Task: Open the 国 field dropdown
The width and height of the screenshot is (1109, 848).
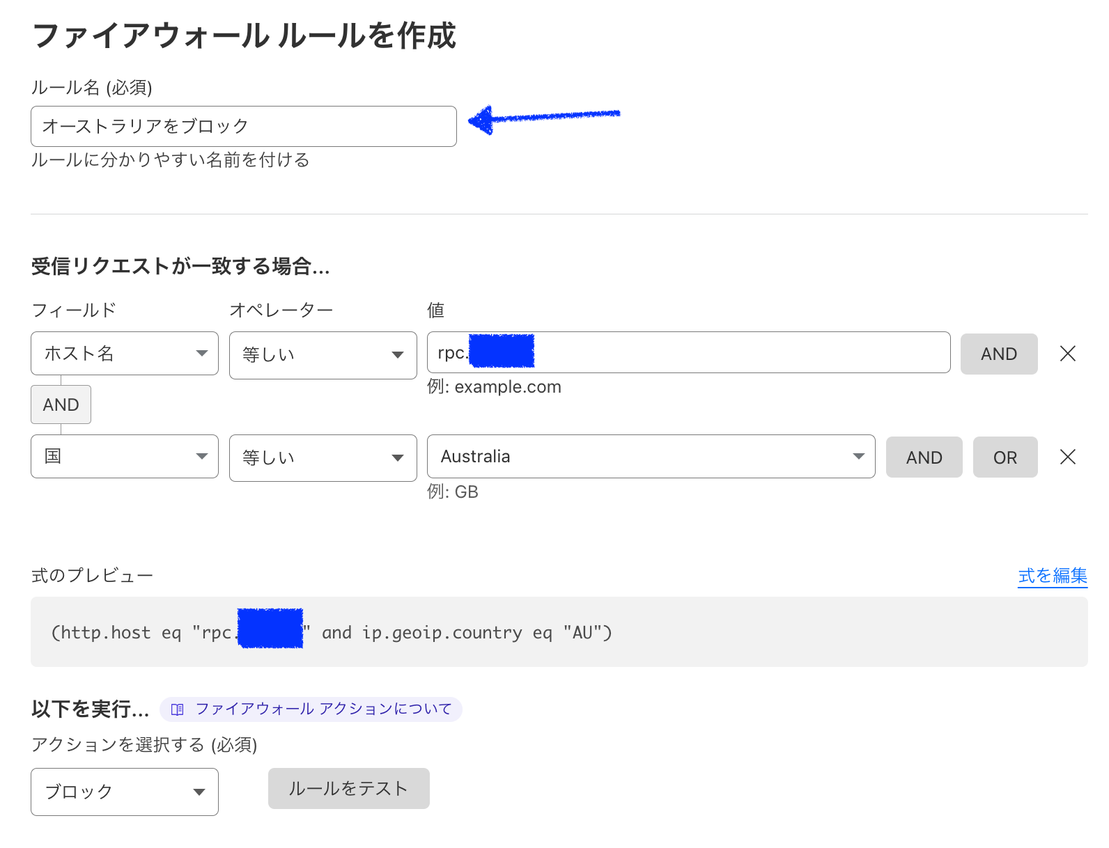Action: [125, 456]
